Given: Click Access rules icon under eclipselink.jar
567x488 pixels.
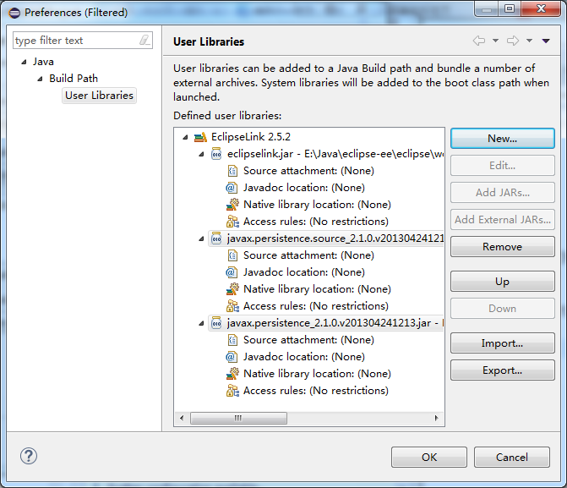Looking at the screenshot, I should pyautogui.click(x=232, y=222).
